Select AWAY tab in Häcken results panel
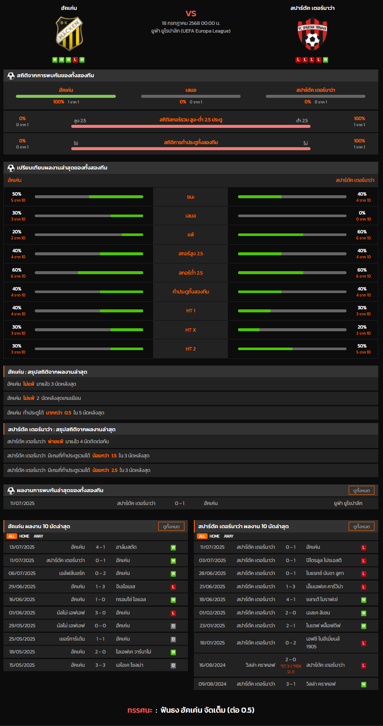Screen dimensions: 383x726 point(39,536)
